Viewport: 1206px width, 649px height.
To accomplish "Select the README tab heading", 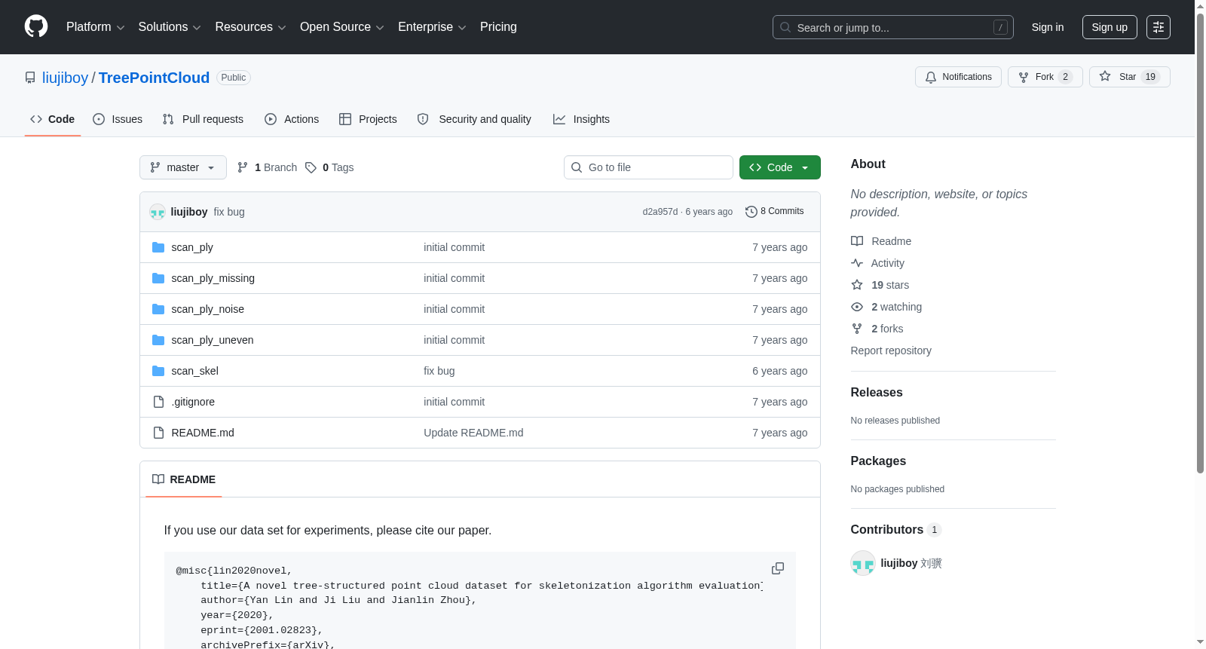I will [x=184, y=479].
